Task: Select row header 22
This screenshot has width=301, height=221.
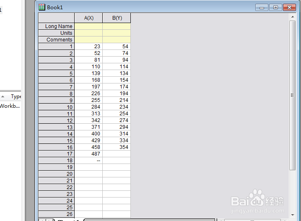Action: (x=57, y=187)
